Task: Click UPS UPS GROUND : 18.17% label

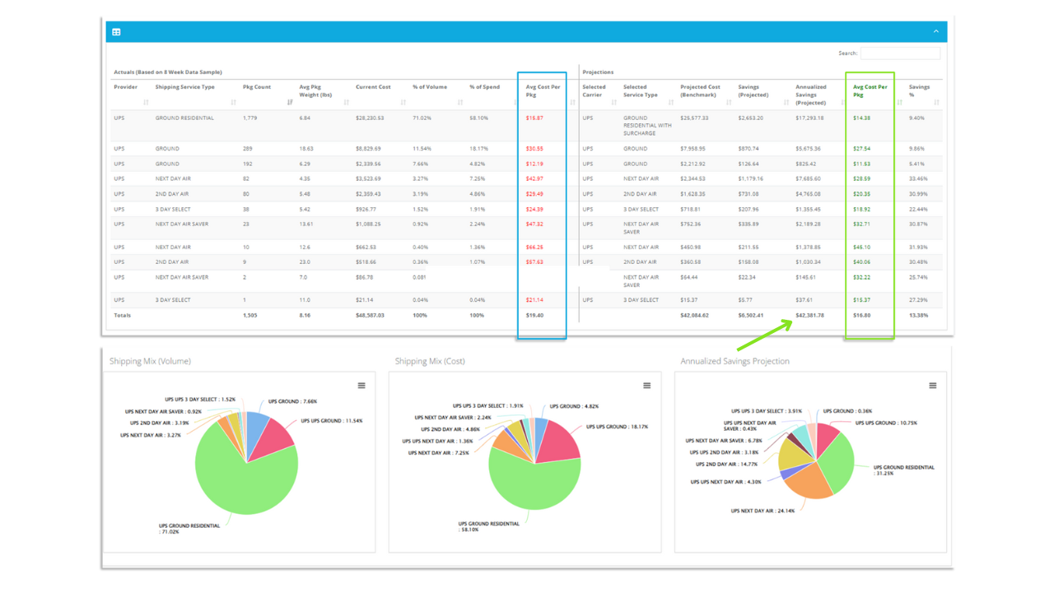Action: 617,427
